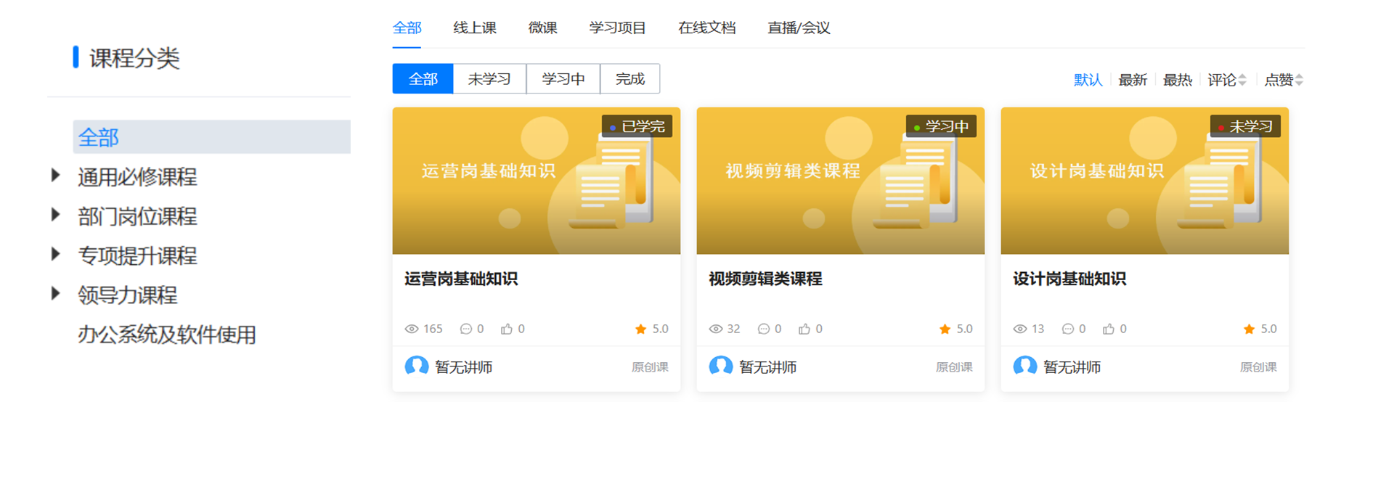The width and height of the screenshot is (1394, 484).
Task: Filter courses by 完成 status
Action: click(x=630, y=78)
